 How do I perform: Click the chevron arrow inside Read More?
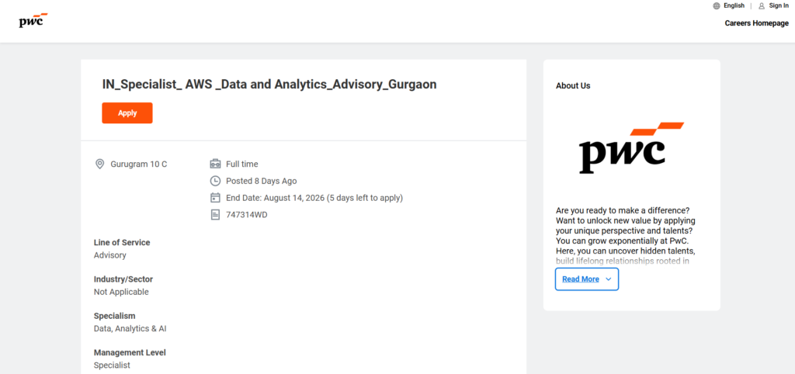[x=609, y=279]
